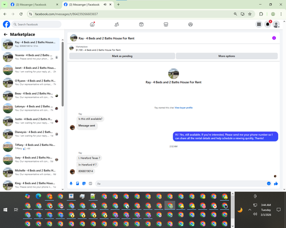Screen dimensions: 286x228
Task: Open Beau conversation in the list
Action: (x=30, y=95)
